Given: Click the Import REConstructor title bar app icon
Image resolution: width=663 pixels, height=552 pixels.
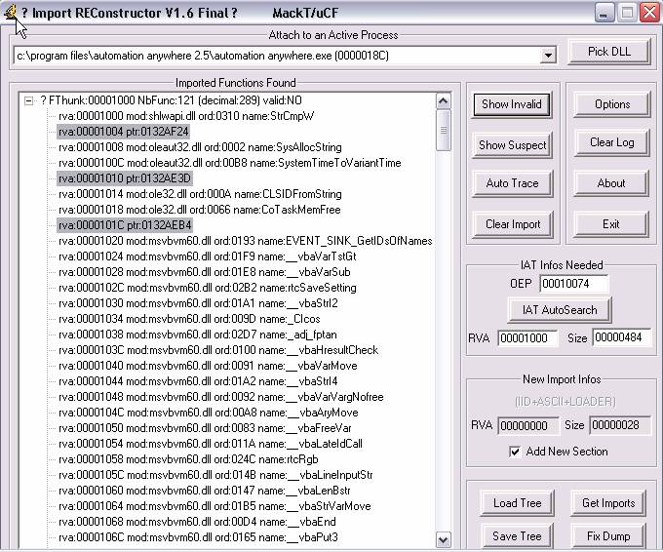Looking at the screenshot, I should [10, 13].
